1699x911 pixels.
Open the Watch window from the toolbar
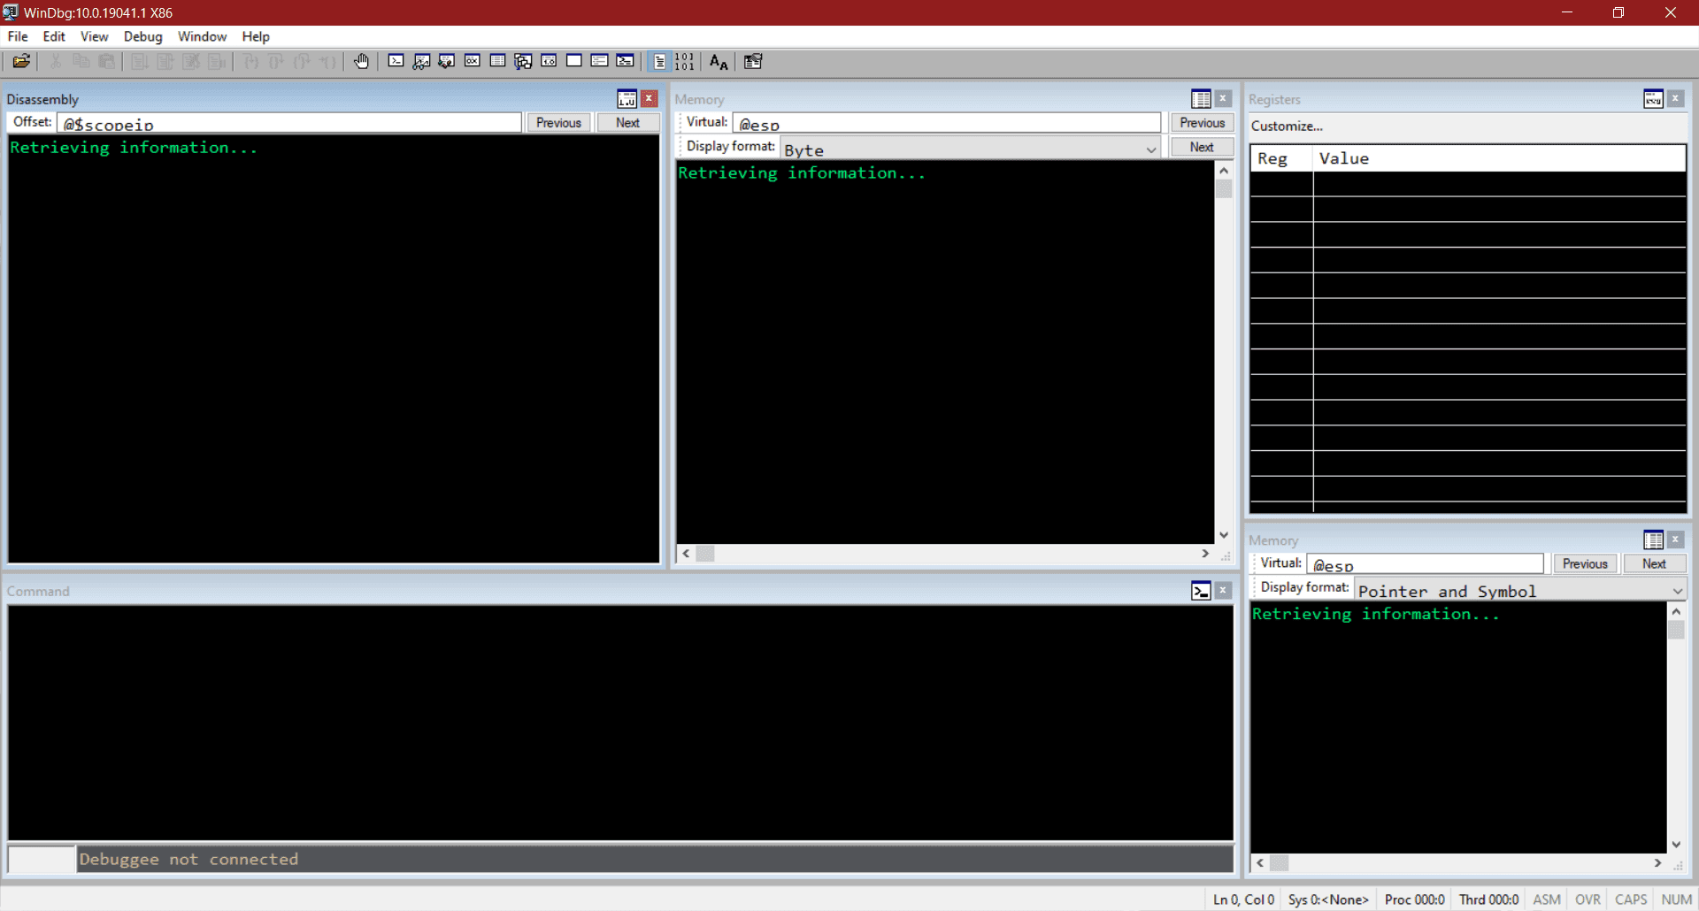coord(422,61)
